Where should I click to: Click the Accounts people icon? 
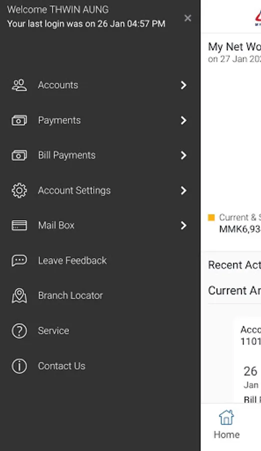[x=19, y=85]
